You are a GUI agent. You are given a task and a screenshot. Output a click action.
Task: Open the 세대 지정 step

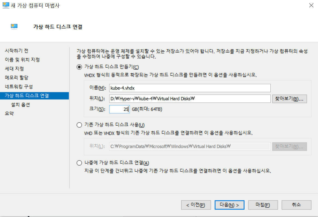point(14,69)
